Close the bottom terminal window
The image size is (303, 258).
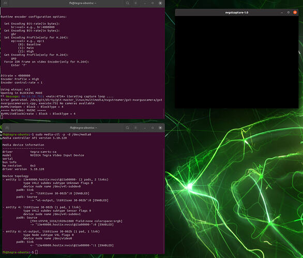(x=160, y=127)
